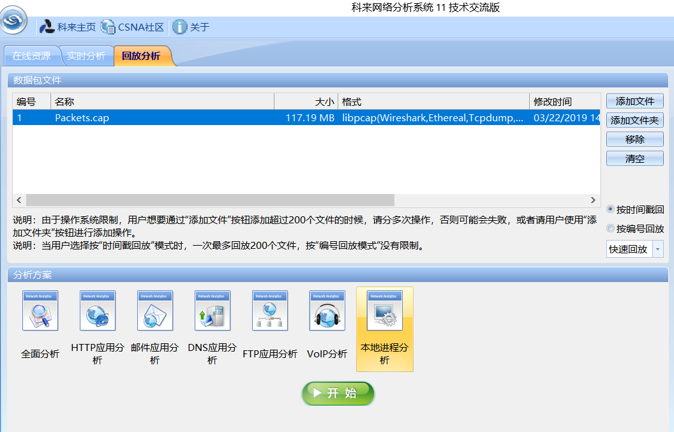This screenshot has width=674, height=432.
Task: Click horizontal scrollbar right arrow
Action: tap(593, 200)
